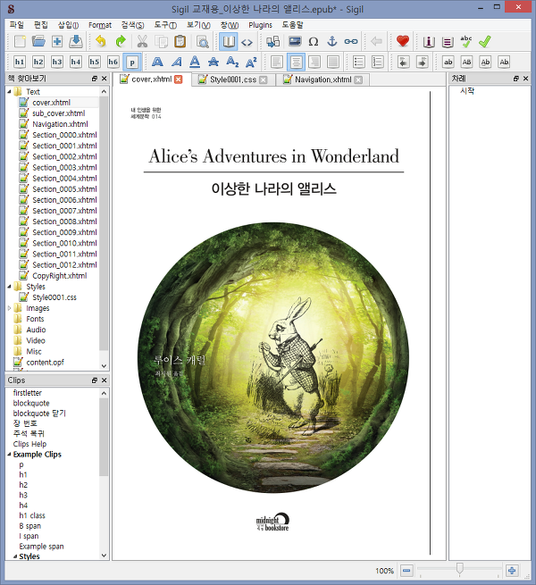Collapse the Styles folder in book browser
536x585 pixels.
point(9,287)
